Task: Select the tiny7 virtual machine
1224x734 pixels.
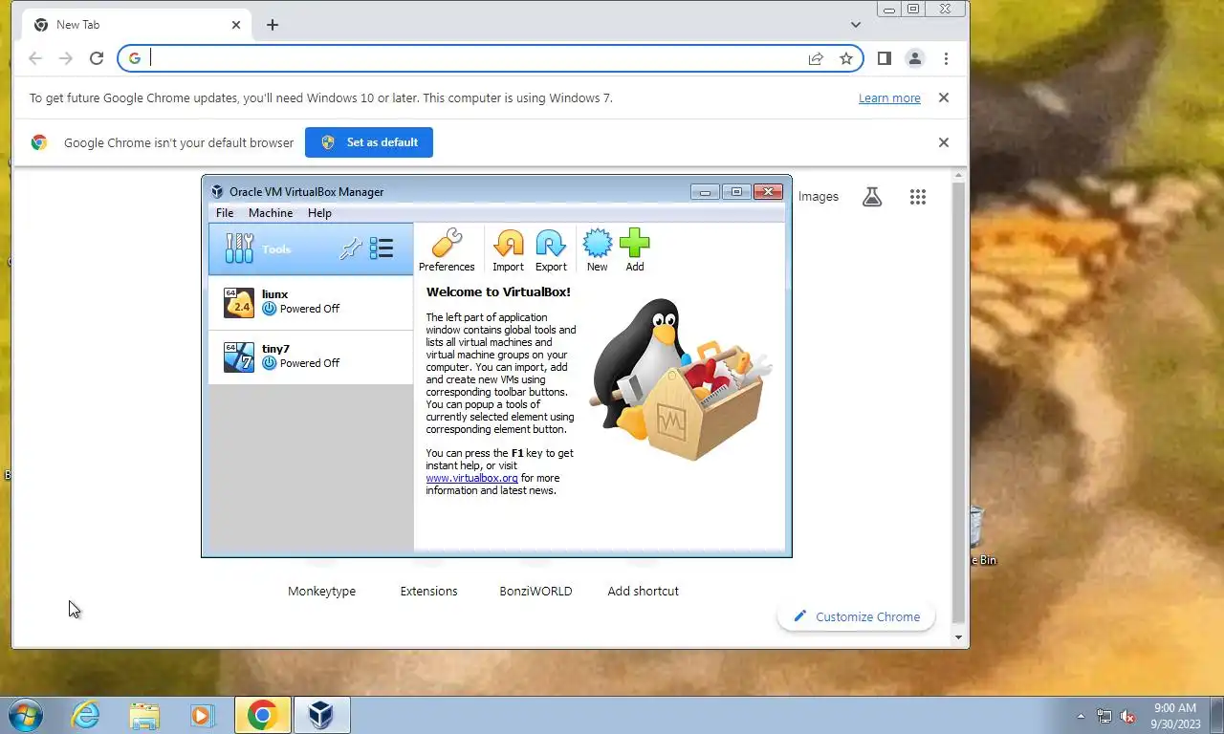Action: click(x=311, y=357)
